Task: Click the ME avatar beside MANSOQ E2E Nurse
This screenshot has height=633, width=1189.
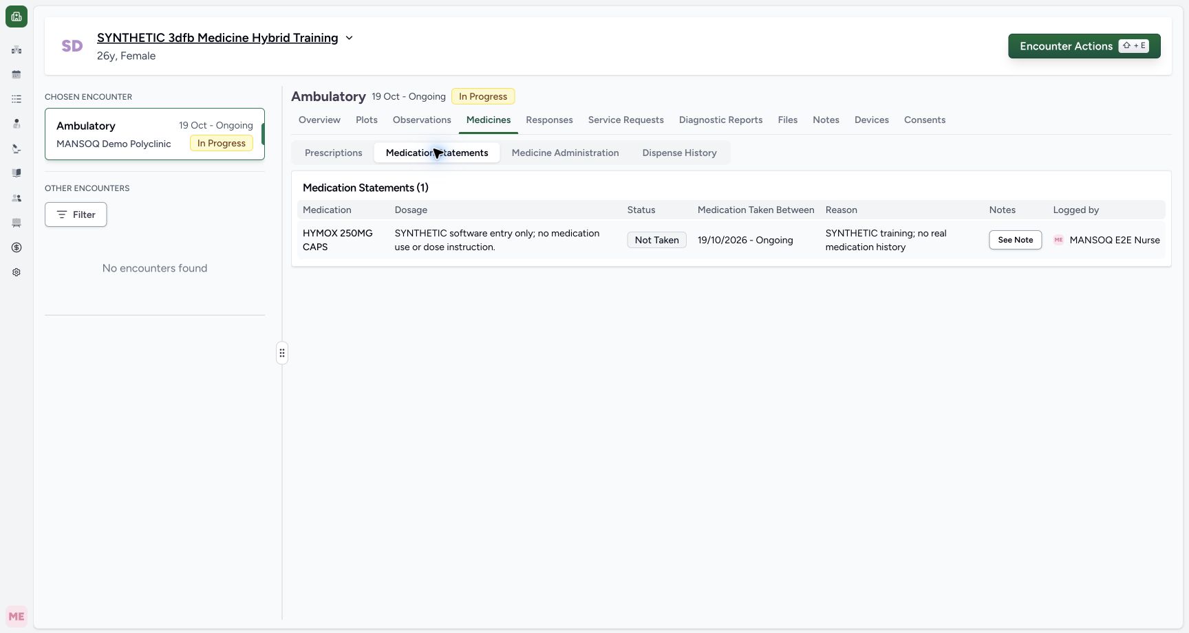Action: click(1058, 240)
